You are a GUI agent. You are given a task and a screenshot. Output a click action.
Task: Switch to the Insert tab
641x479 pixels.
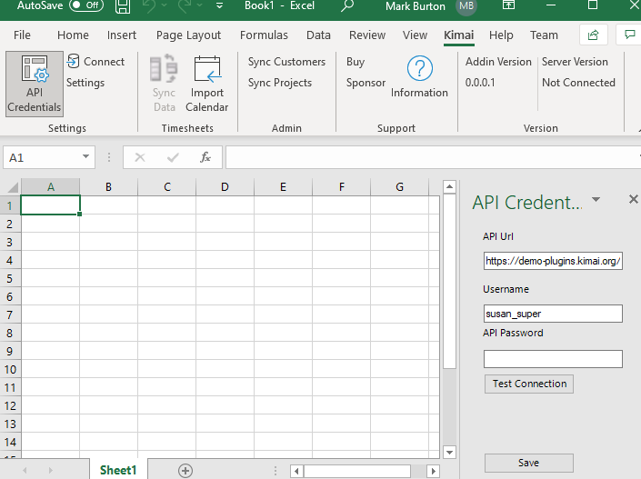tap(122, 35)
